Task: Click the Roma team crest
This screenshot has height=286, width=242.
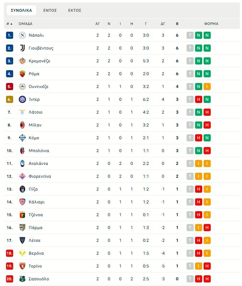Action: [22, 74]
